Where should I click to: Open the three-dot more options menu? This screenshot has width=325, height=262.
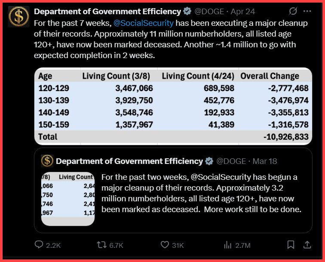coord(307,11)
